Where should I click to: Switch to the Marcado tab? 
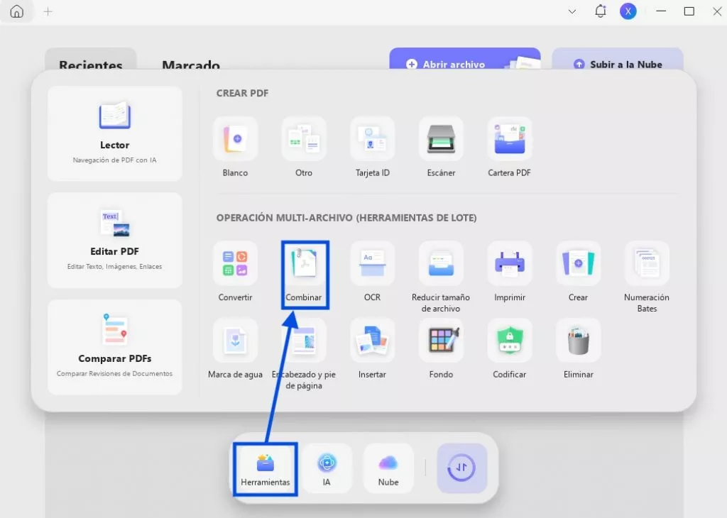pos(190,64)
